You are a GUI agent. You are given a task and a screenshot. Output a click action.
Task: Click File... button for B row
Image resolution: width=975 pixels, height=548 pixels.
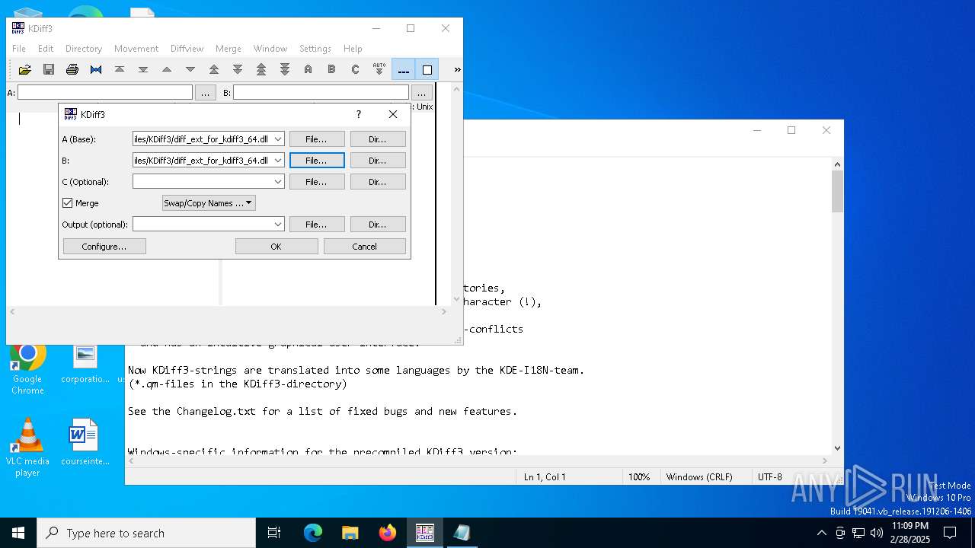(316, 161)
